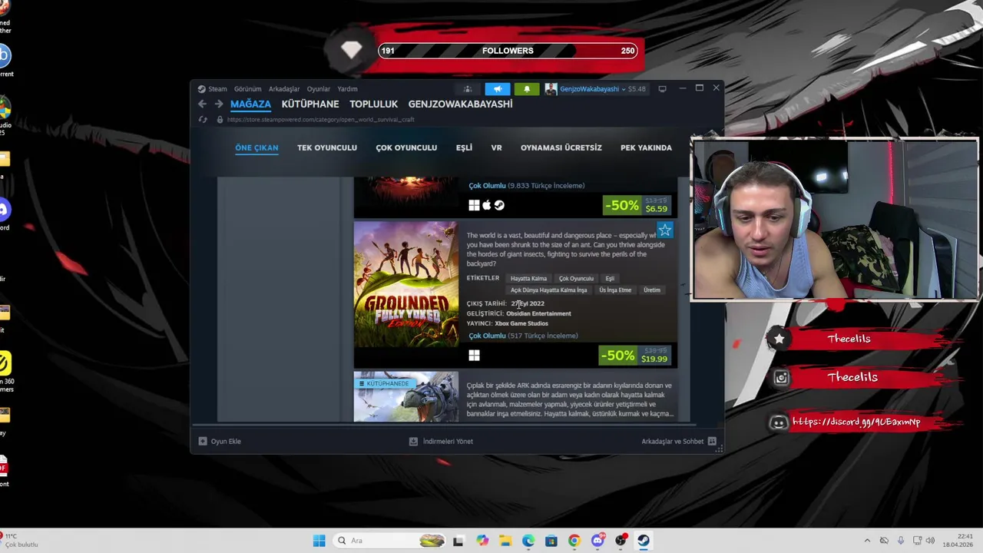This screenshot has width=983, height=553.
Task: Open the ARK game thumbnail marked KÜTÜPHANEDE
Action: pos(406,397)
